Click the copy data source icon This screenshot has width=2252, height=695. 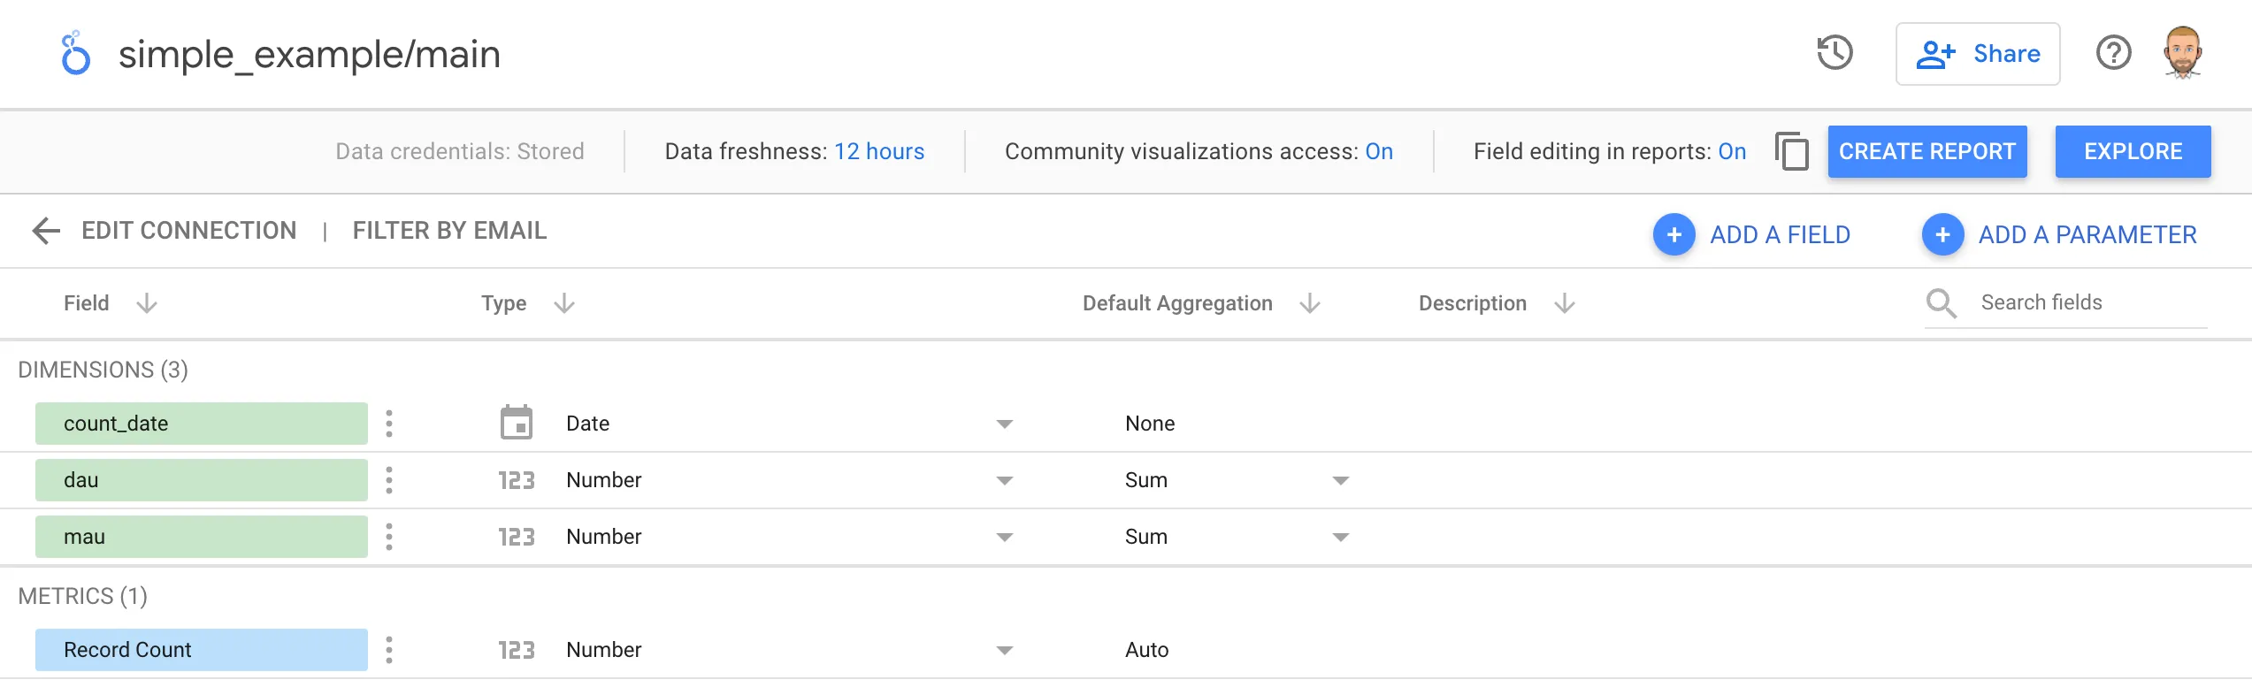pos(1791,151)
